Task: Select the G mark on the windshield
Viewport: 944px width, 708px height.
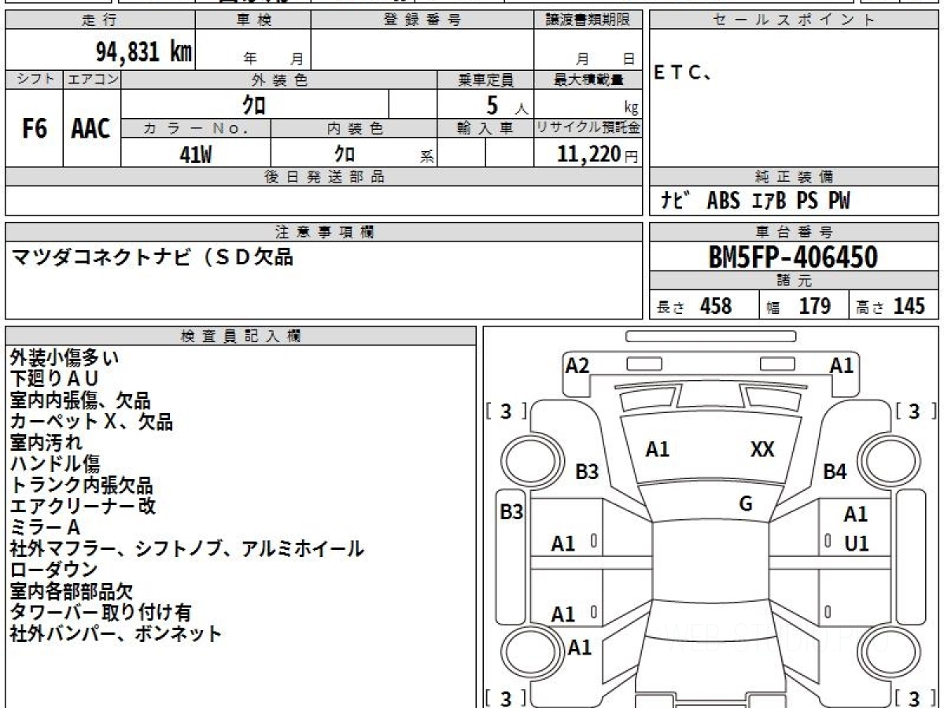Action: point(747,503)
